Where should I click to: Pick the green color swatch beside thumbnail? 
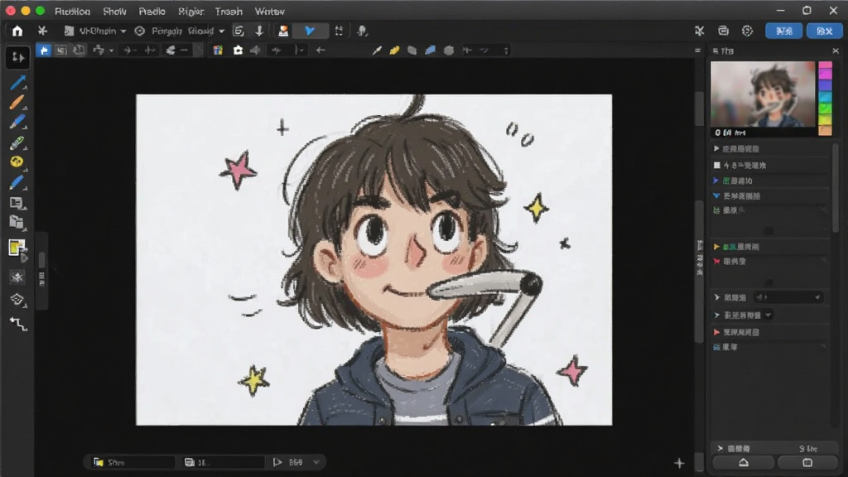825,107
